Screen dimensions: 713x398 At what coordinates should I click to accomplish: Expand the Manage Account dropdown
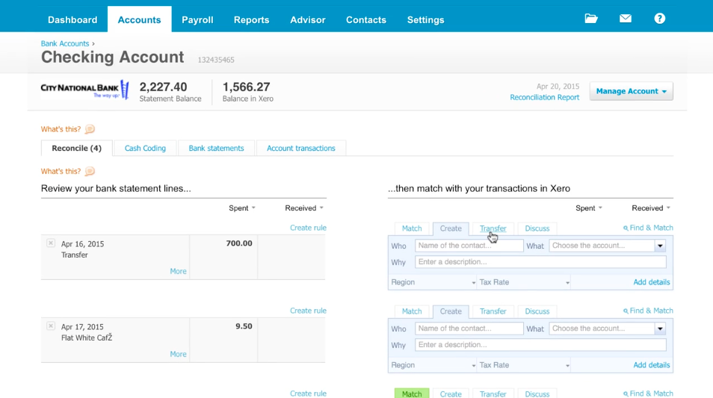click(x=631, y=91)
